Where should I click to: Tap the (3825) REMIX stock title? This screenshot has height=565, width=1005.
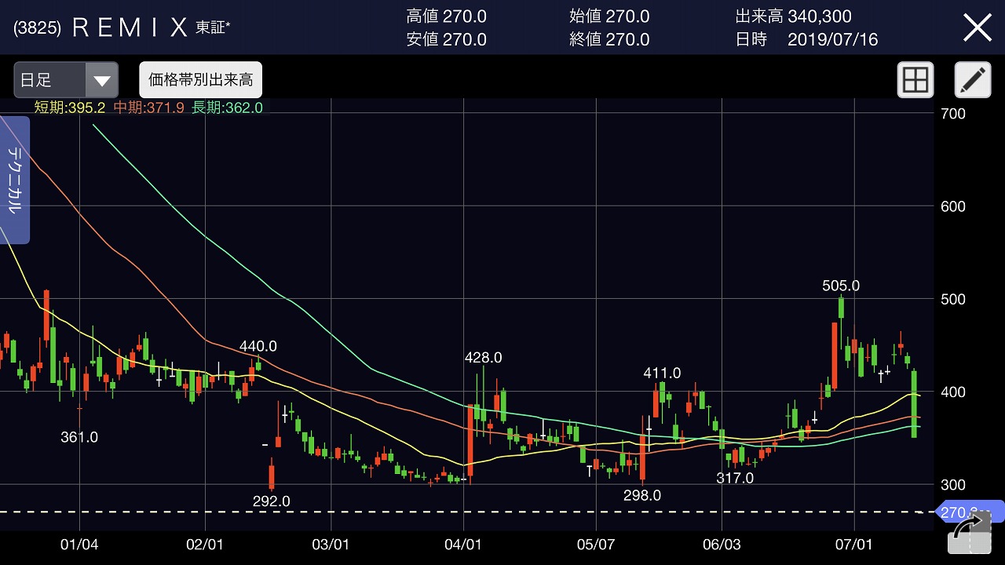(x=122, y=28)
